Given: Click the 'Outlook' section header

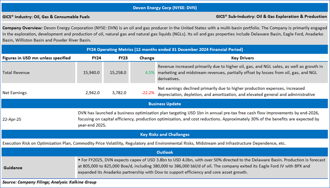Looking at the screenshot, I should [x=164, y=152].
